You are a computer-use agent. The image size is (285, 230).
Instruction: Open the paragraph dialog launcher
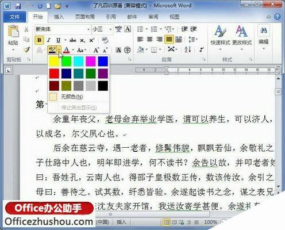pyautogui.click(x=204, y=60)
